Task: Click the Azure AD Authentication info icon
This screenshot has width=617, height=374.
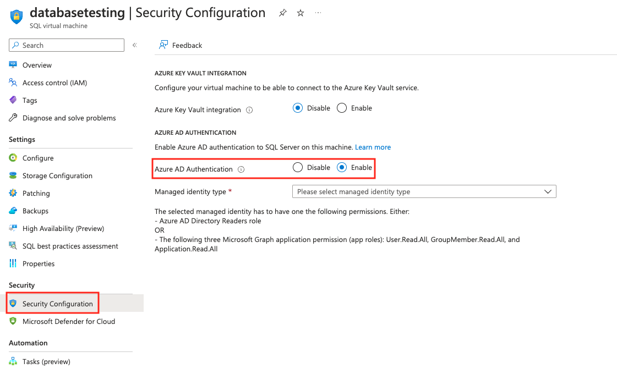Action: coord(241,169)
